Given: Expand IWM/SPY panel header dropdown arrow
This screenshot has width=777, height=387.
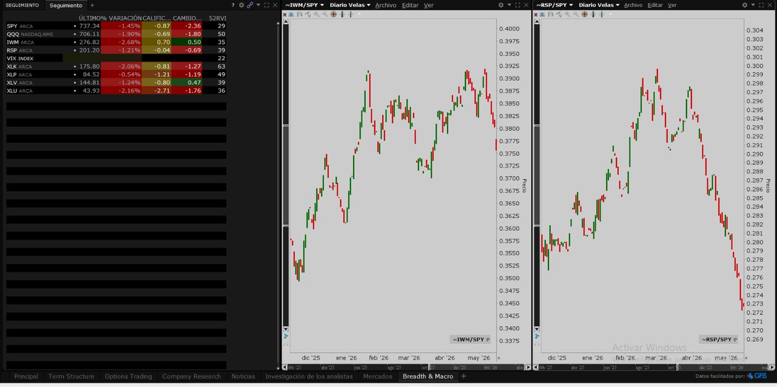Looking at the screenshot, I should pyautogui.click(x=509, y=5).
